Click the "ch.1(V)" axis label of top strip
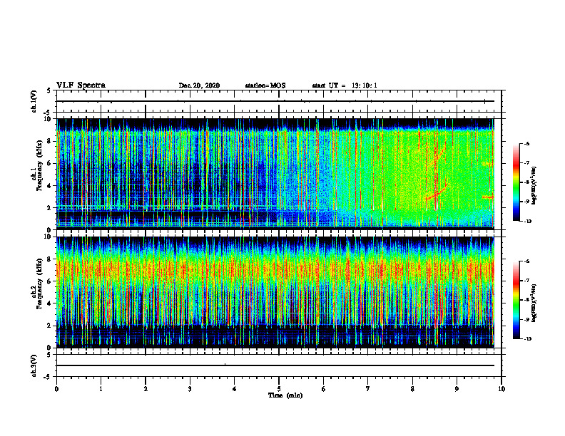 pos(34,101)
